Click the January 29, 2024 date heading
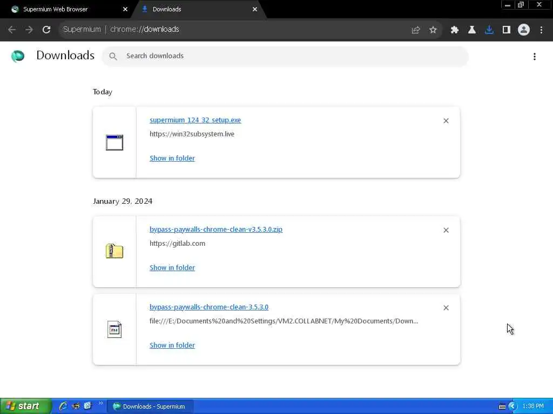The height and width of the screenshot is (414, 553). pyautogui.click(x=123, y=202)
